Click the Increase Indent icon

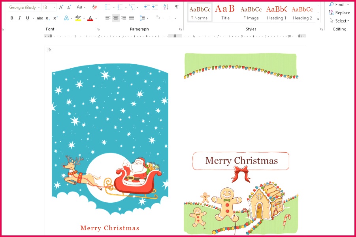pyautogui.click(x=155, y=7)
